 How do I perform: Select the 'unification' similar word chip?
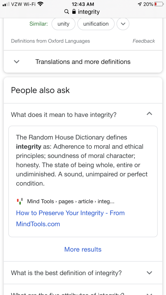click(x=96, y=24)
